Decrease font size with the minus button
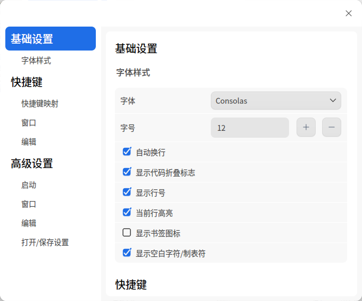This screenshot has width=362, height=301. pos(332,127)
